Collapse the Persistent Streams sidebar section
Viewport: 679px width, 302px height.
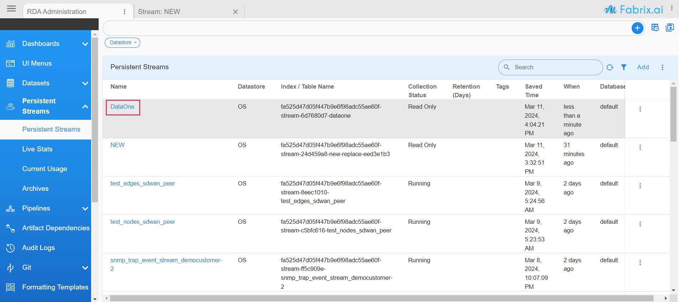(x=85, y=107)
